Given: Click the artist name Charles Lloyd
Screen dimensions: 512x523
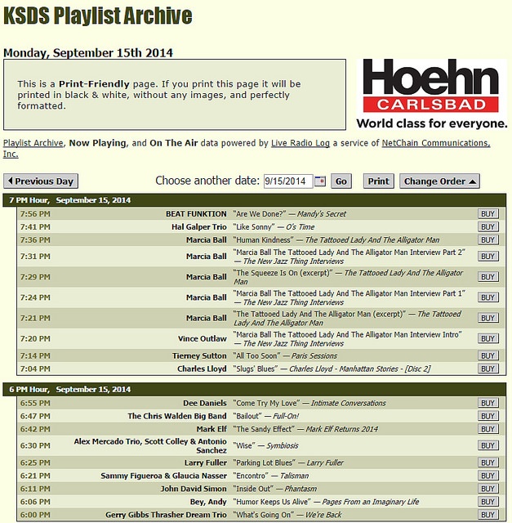Looking at the screenshot, I should [x=202, y=369].
